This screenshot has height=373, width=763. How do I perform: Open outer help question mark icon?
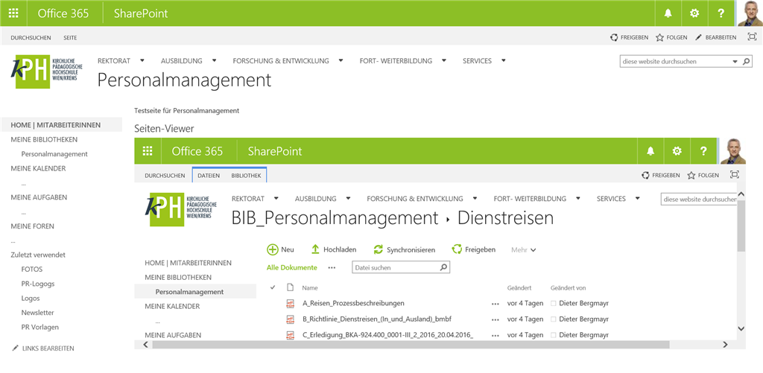[721, 13]
